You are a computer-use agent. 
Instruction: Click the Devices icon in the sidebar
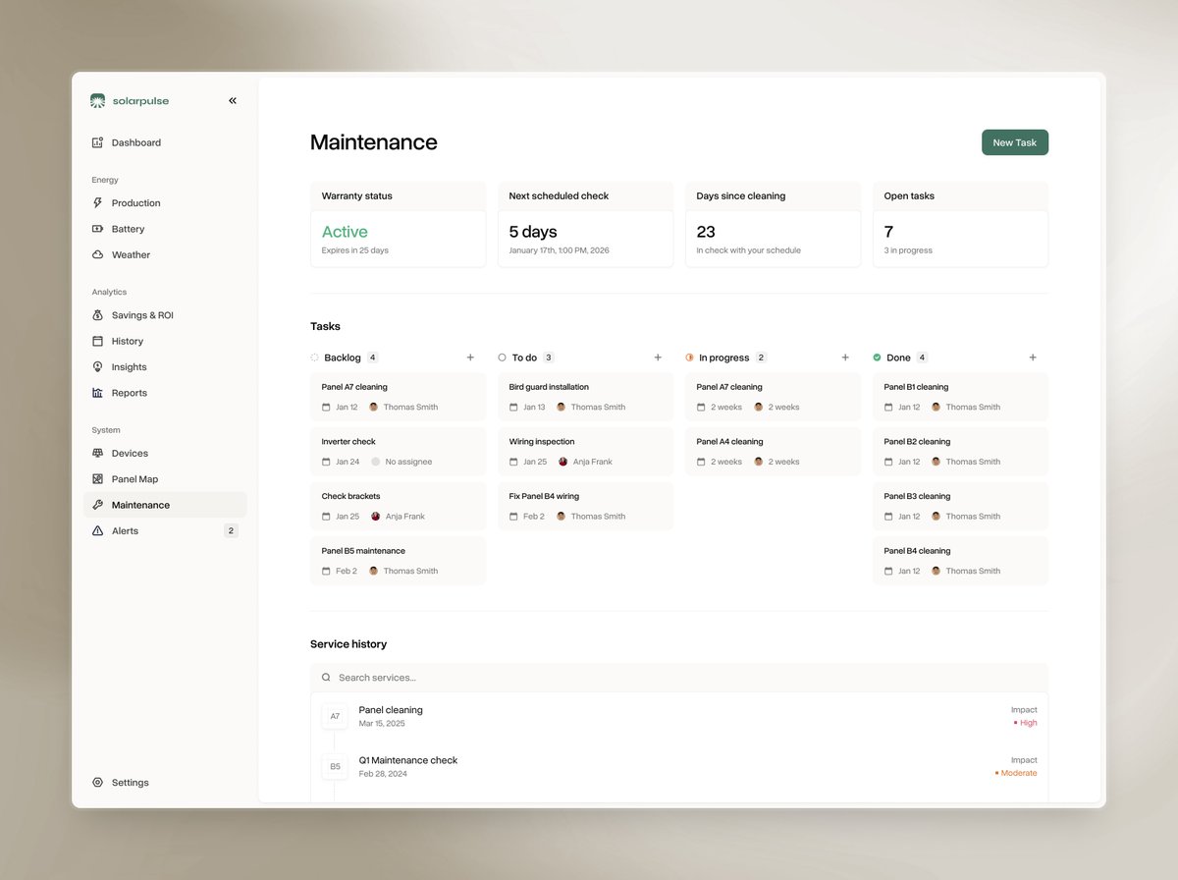pyautogui.click(x=97, y=454)
